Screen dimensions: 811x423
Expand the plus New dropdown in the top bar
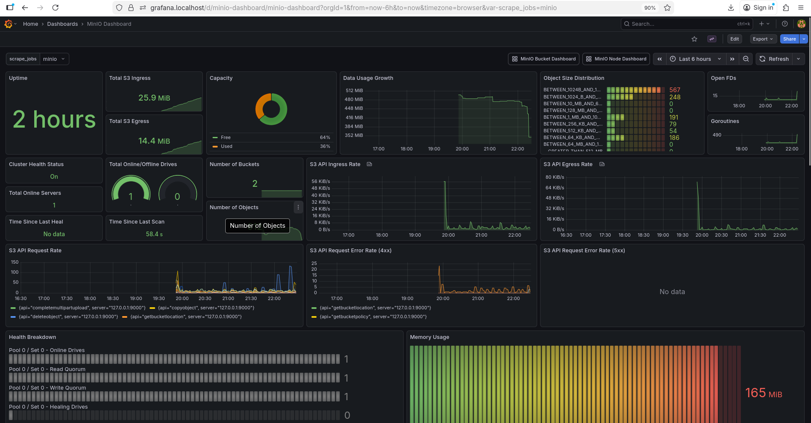pos(765,24)
